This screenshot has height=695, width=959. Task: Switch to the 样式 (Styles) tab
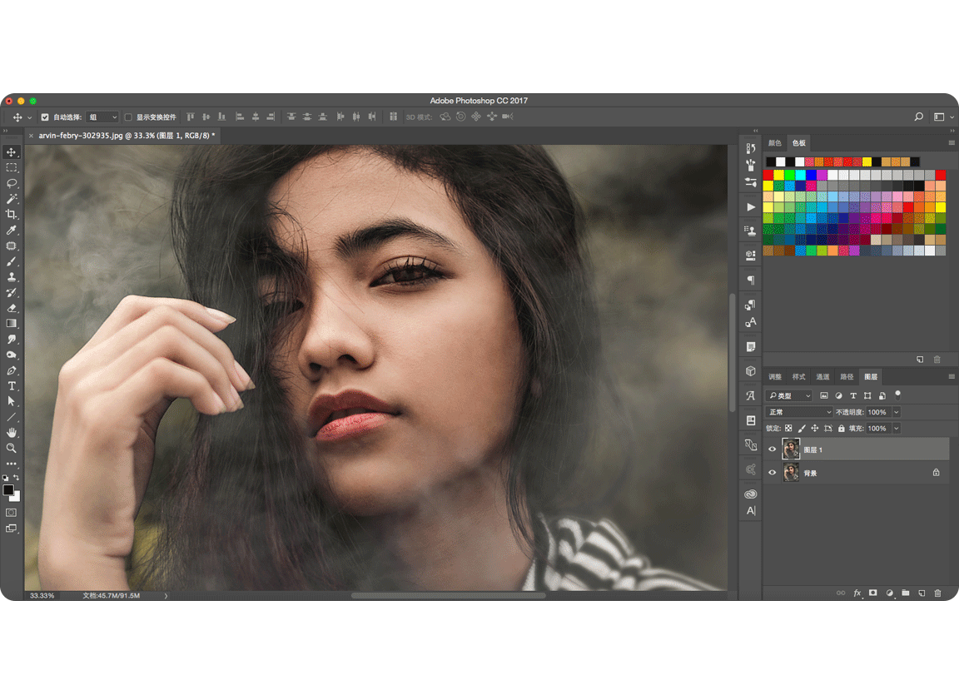(x=799, y=376)
